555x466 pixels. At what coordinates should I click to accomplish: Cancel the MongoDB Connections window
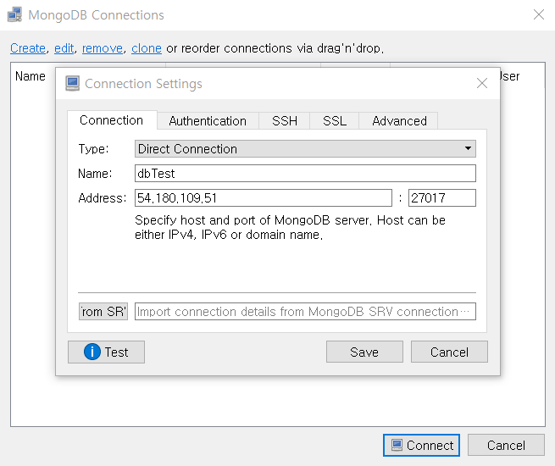click(506, 445)
